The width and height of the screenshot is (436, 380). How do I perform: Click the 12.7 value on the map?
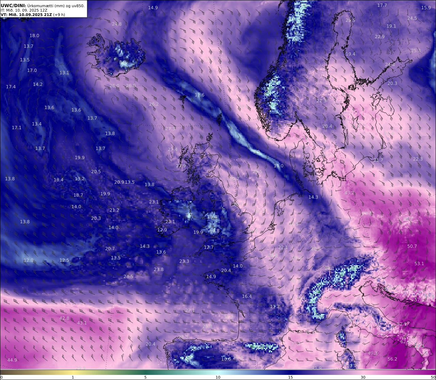click(209, 247)
